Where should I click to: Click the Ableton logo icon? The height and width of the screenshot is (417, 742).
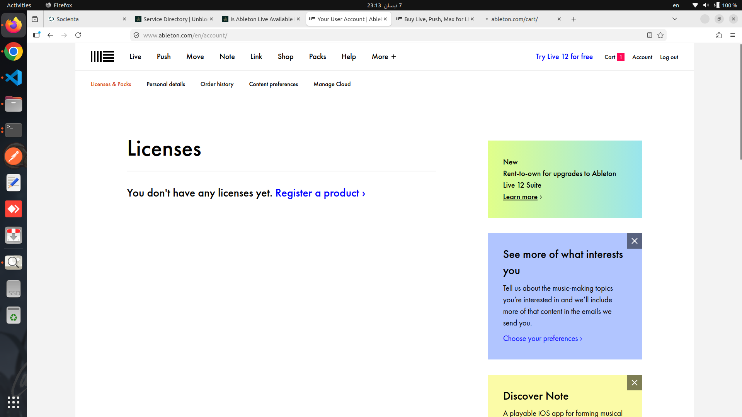pyautogui.click(x=102, y=57)
